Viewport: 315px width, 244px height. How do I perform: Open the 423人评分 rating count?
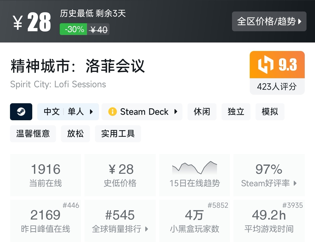point(277,87)
